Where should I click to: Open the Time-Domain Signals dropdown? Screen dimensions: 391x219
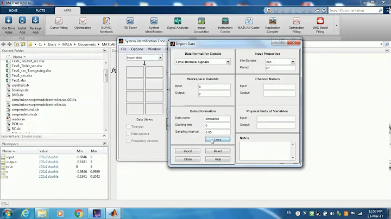coord(203,62)
